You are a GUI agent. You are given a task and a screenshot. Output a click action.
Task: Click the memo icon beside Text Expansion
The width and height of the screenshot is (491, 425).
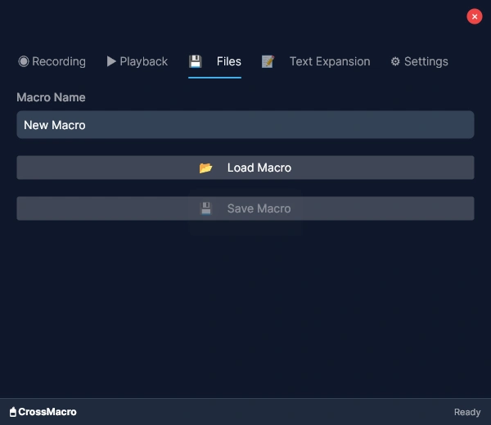coord(268,61)
